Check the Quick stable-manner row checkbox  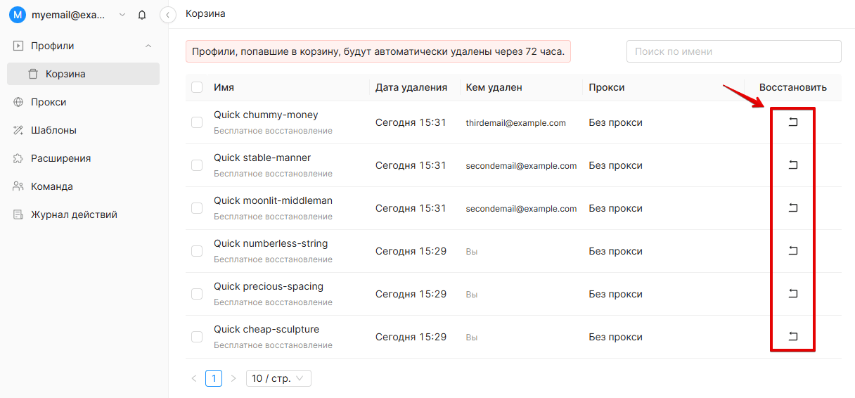click(x=197, y=165)
